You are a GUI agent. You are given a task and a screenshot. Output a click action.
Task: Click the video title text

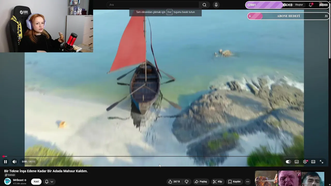[46, 171]
